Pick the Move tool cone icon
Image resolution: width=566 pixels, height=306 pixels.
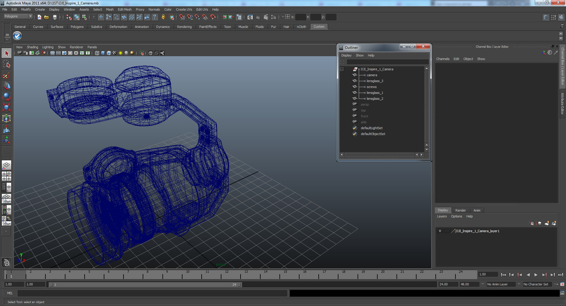(x=6, y=86)
